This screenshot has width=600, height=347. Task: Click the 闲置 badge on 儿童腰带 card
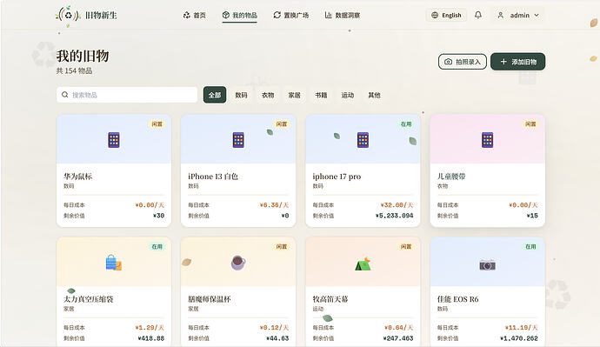click(530, 124)
